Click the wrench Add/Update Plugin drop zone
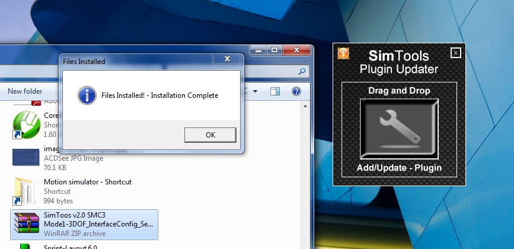This screenshot has width=514, height=249. click(x=398, y=129)
